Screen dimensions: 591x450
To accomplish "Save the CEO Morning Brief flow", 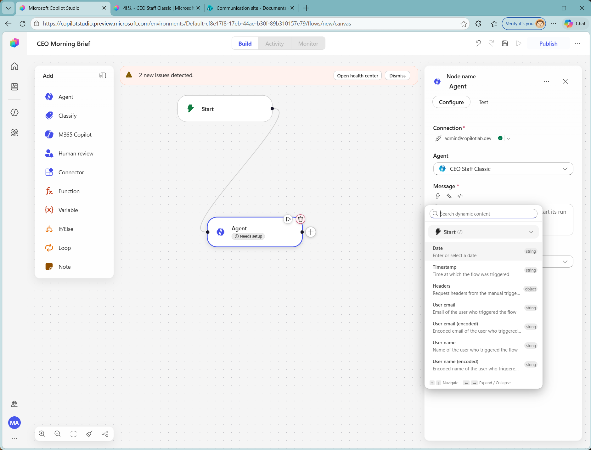I will click(x=505, y=43).
